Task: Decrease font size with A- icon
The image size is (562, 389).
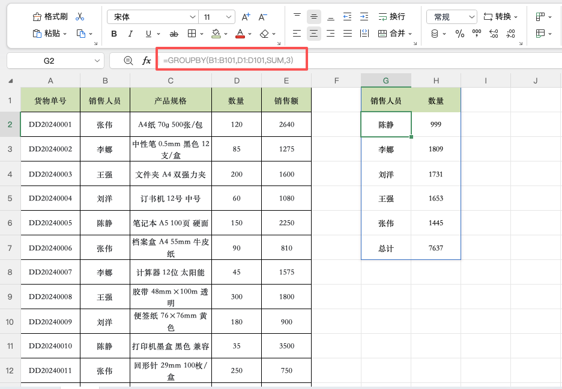Action: 263,16
